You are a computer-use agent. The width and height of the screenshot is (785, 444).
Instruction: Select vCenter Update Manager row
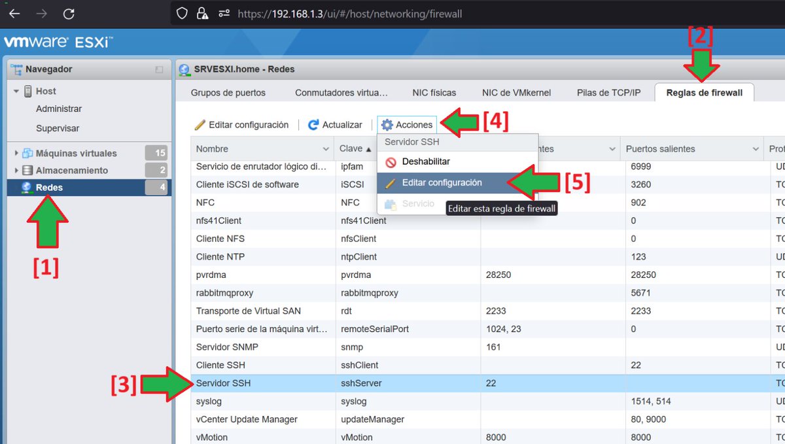tap(488, 419)
